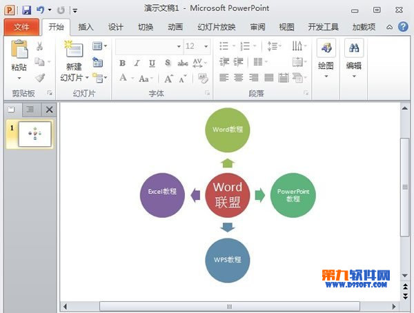Open the font name dropdown

tap(179, 46)
